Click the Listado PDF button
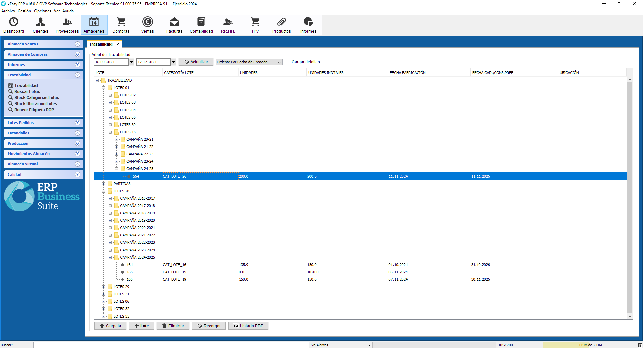This screenshot has height=348, width=643. [248, 326]
